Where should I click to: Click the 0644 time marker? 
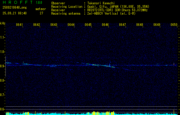click(71, 25)
